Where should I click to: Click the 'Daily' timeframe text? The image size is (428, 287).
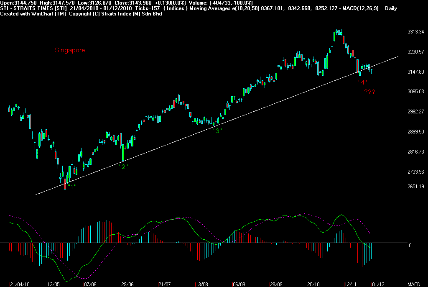391,8
